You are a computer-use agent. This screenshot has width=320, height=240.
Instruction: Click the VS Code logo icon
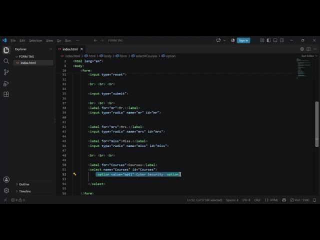tap(4, 40)
